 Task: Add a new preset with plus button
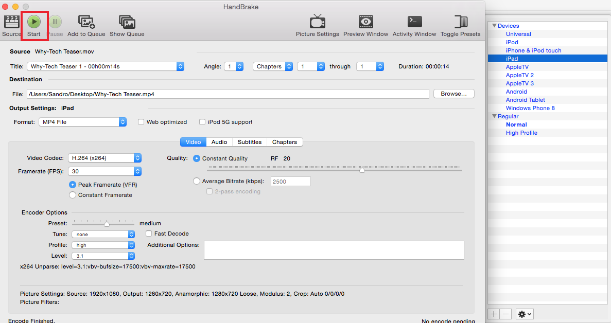(494, 314)
